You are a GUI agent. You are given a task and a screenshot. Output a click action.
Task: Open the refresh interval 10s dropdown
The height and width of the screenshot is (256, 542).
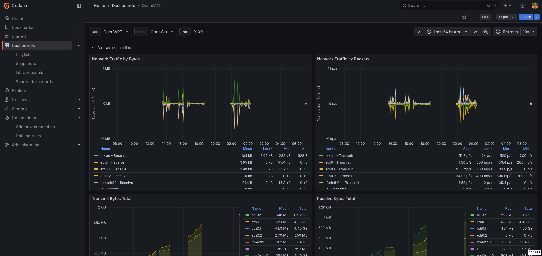pyautogui.click(x=528, y=32)
